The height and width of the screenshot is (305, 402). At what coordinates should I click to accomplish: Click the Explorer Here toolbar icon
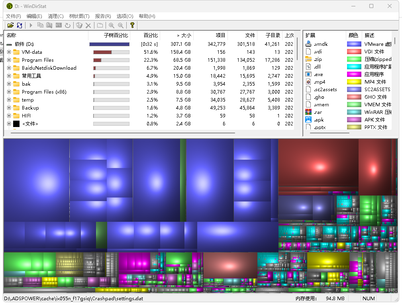tap(49, 25)
